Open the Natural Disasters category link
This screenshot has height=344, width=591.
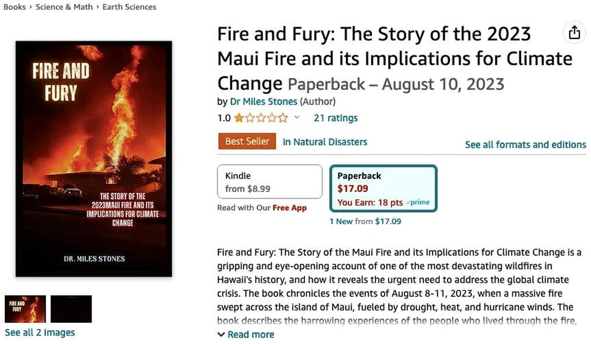tap(325, 142)
